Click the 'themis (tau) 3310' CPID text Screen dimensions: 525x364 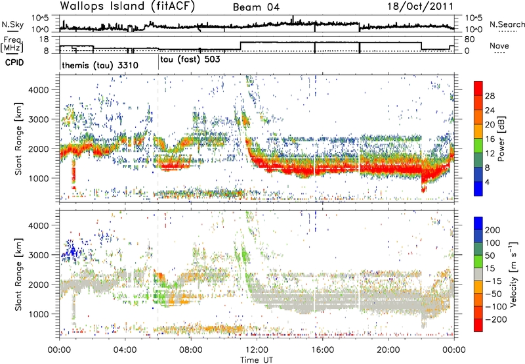point(100,65)
